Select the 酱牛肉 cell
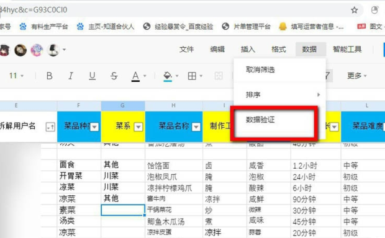385x238 pixels. (x=174, y=199)
